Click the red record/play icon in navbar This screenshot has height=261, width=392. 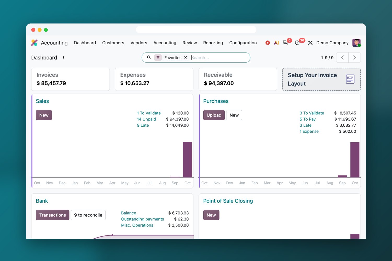tap(268, 43)
